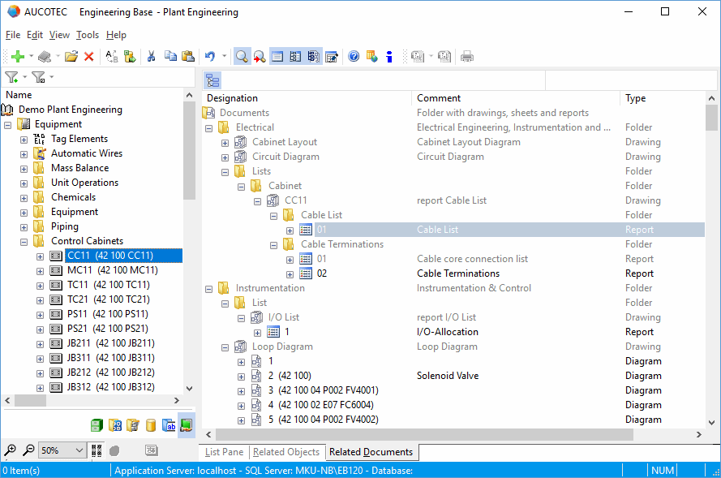Viewport: 721px width, 478px height.
Task: Click the blue Help question mark icon
Action: click(x=354, y=57)
